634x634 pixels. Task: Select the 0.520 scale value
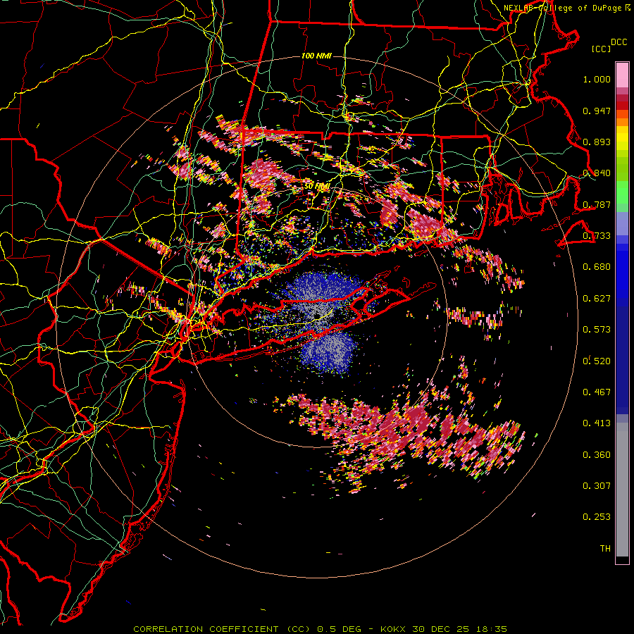(597, 361)
